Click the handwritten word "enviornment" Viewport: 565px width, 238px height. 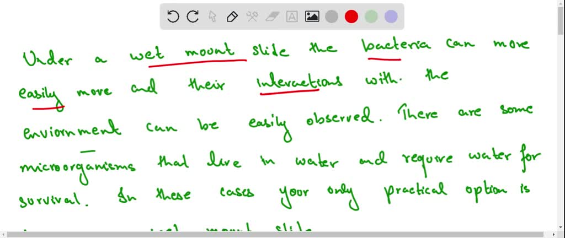click(x=72, y=129)
